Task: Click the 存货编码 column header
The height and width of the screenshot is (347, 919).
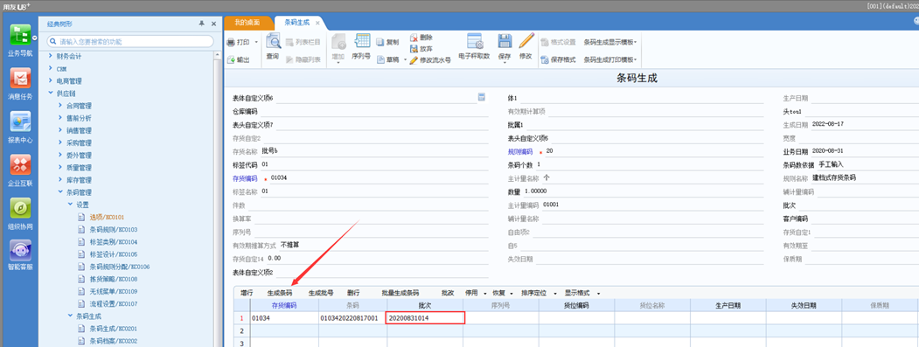Action: (284, 305)
